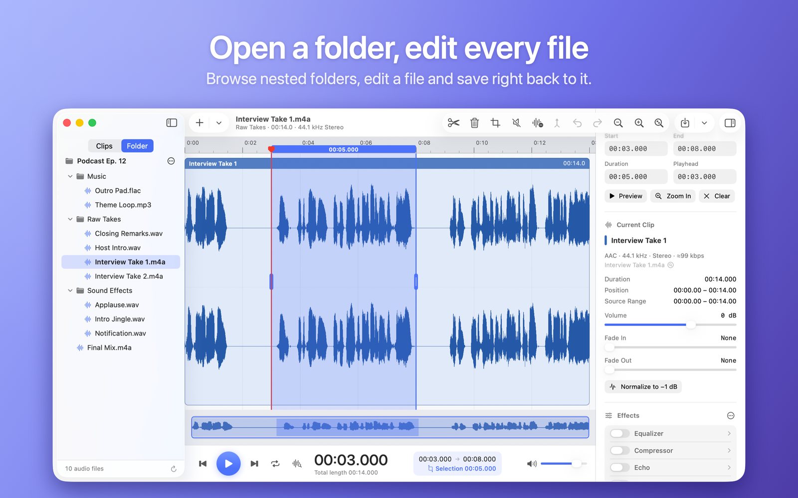Skip to end of track
Viewport: 798px width, 498px height.
pyautogui.click(x=254, y=464)
